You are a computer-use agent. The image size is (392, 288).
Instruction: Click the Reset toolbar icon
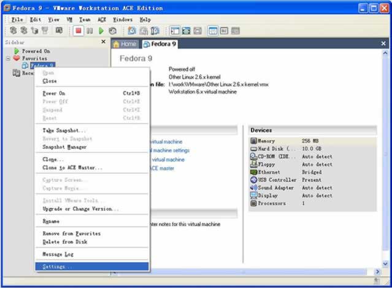112,31
